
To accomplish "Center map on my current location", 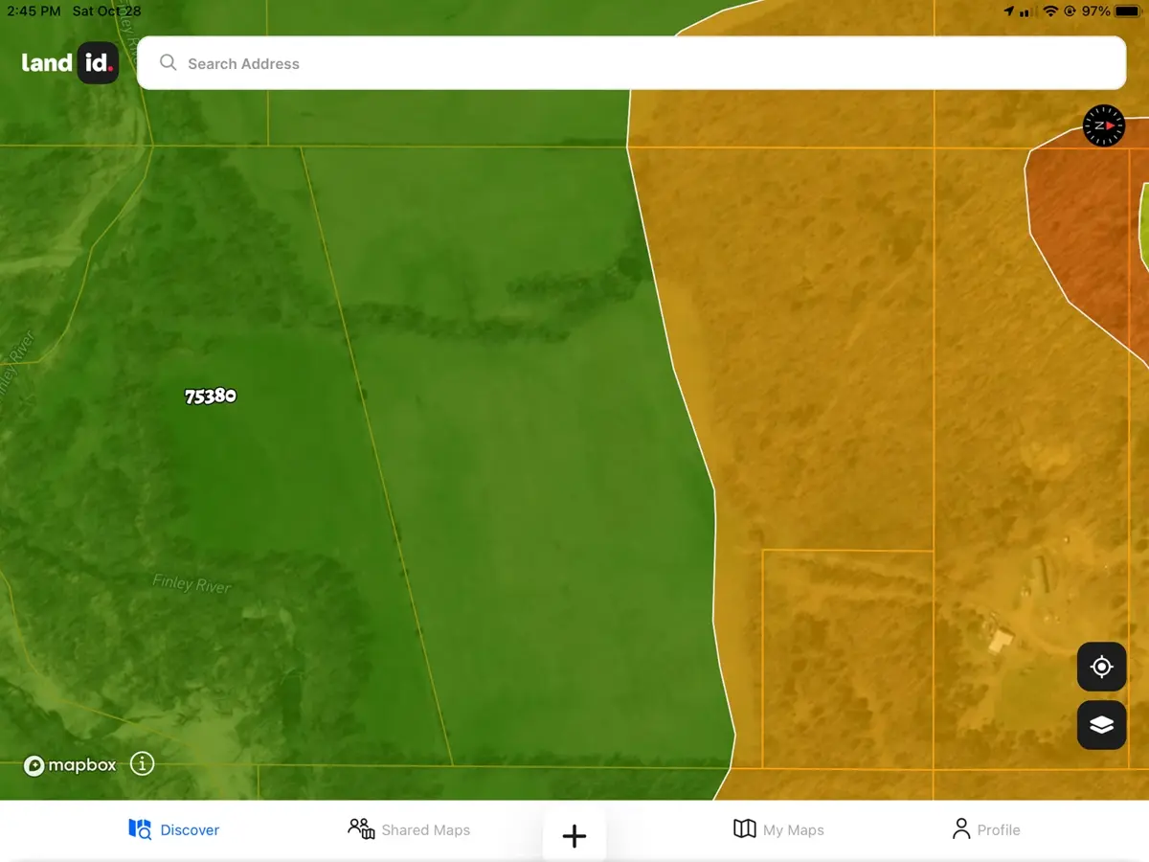I will (1101, 667).
